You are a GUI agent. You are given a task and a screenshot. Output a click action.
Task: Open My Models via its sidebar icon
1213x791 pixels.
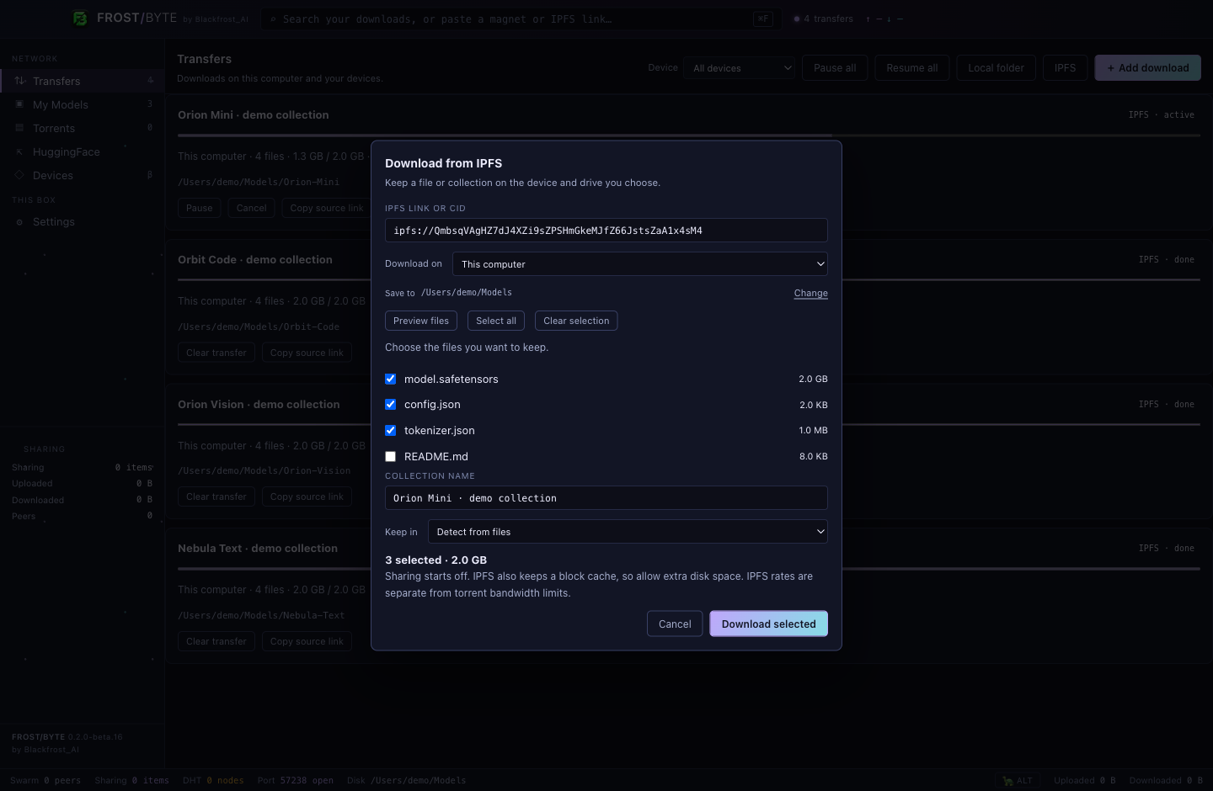[19, 104]
